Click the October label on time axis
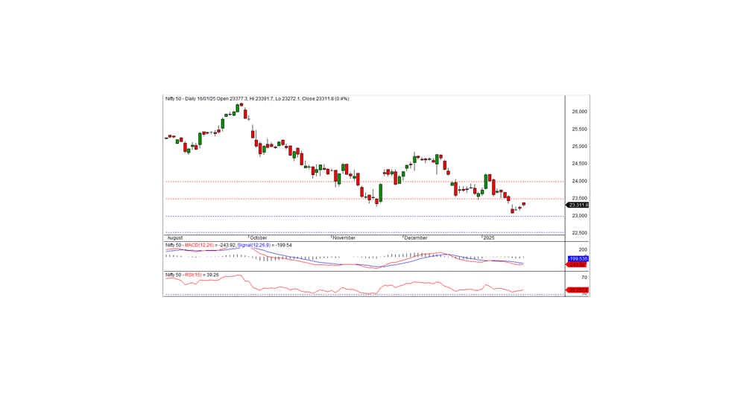This screenshot has width=752, height=396. tap(259, 238)
